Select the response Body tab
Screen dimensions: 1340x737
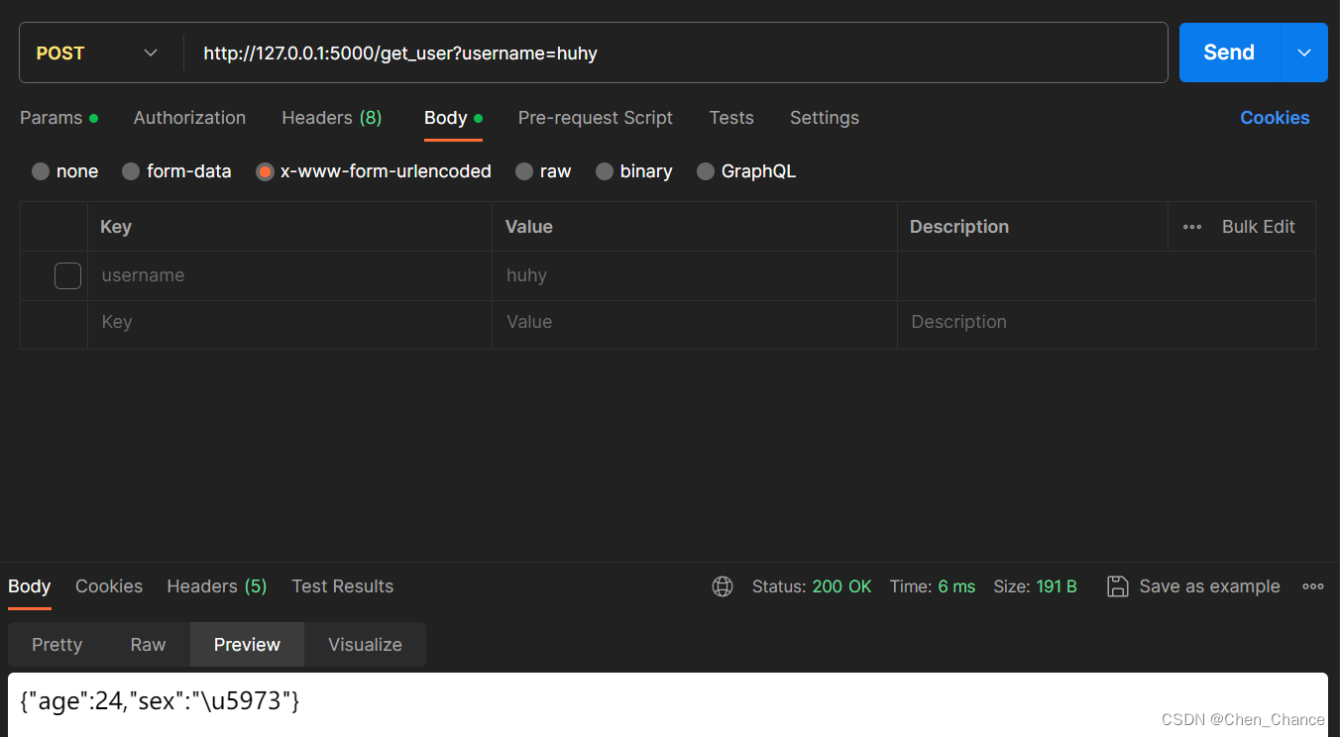click(30, 586)
